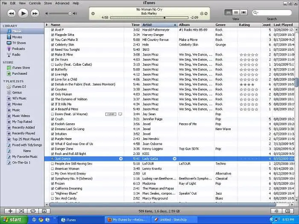Open the My Top Rated playlist
Image resolution: width=299 pixels, height=224 pixels.
22,122
